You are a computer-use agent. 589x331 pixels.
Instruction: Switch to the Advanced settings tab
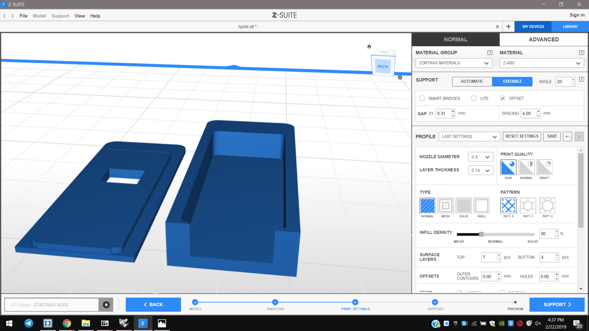click(x=544, y=39)
